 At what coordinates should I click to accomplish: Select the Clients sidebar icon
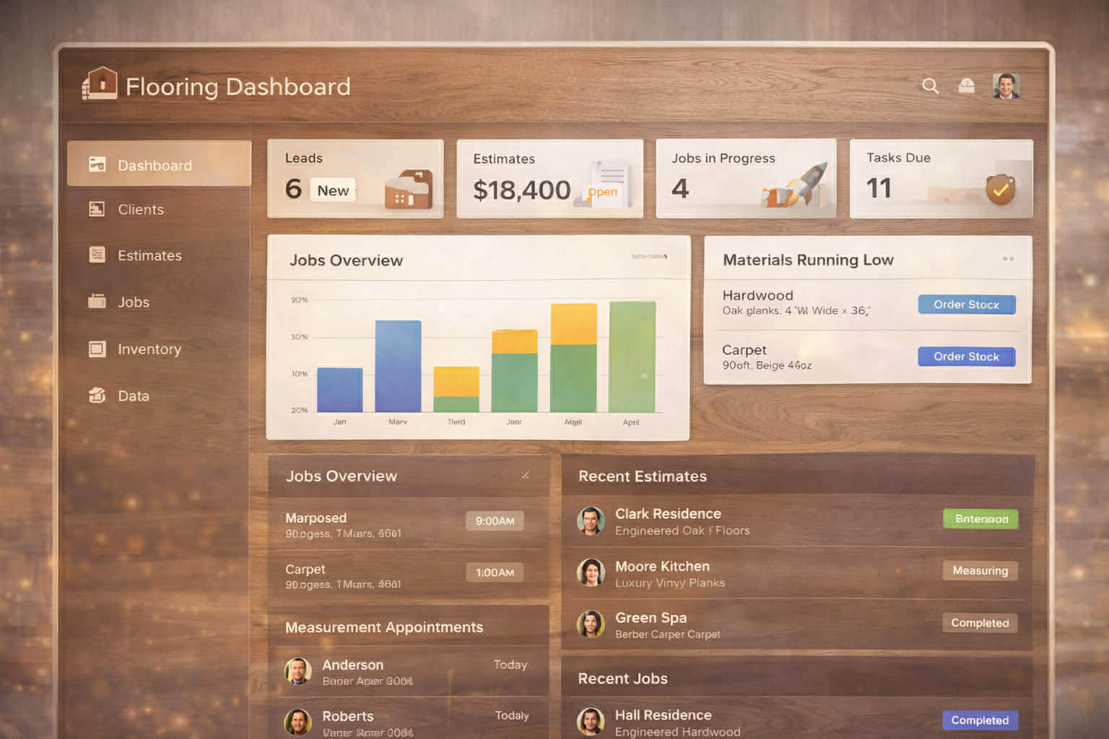pos(97,209)
